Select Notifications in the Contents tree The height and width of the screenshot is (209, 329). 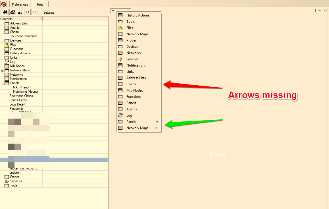[18, 79]
